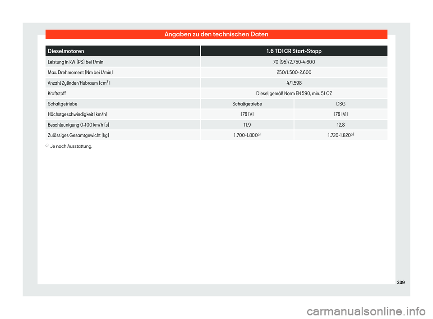Select the Max. Drehmoment row label

(x=80, y=73)
